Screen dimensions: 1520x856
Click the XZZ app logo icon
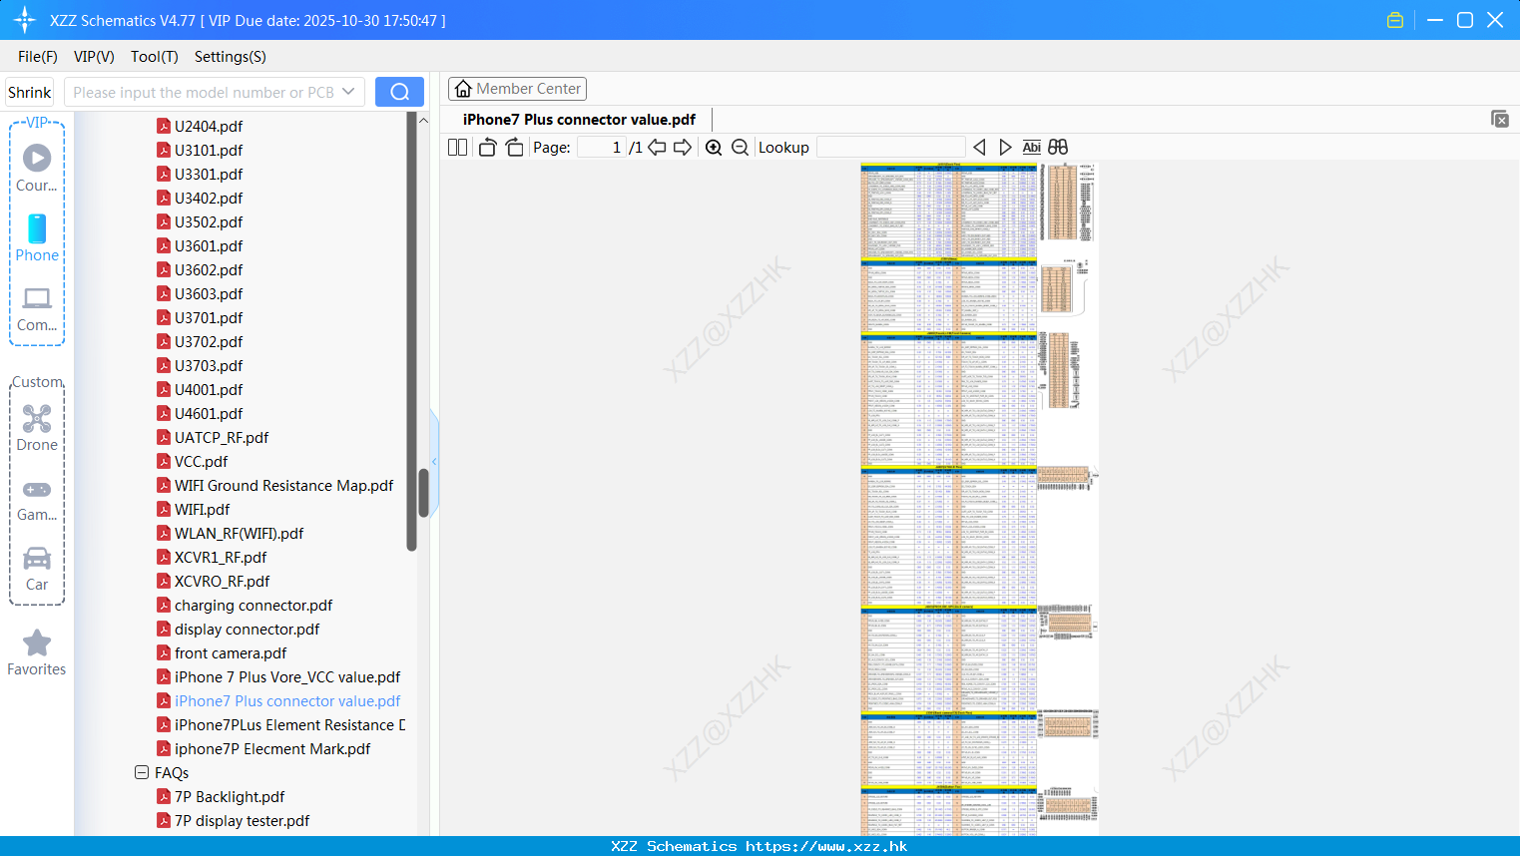[x=25, y=20]
